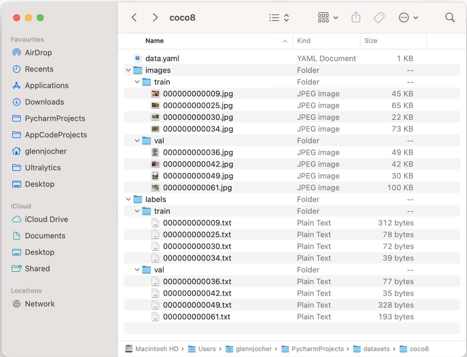Open the More actions ellipsis menu
Image resolution: width=467 pixels, height=357 pixels.
click(408, 18)
